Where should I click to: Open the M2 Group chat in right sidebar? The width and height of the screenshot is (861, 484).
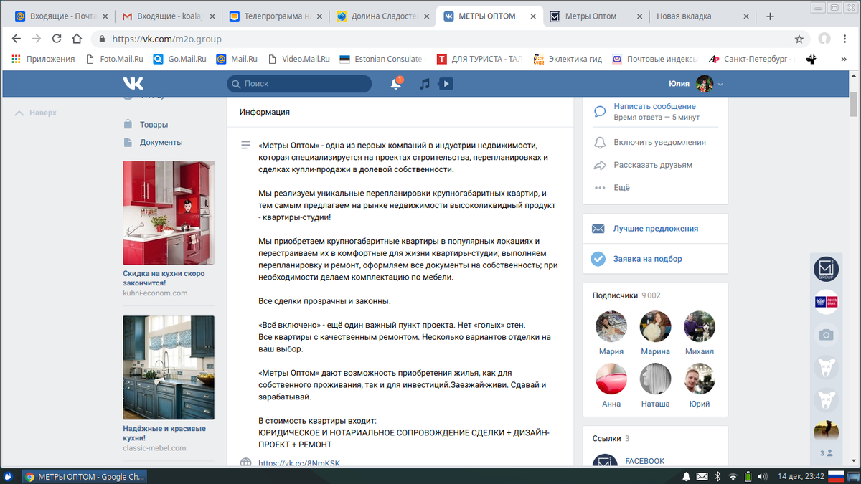827,269
